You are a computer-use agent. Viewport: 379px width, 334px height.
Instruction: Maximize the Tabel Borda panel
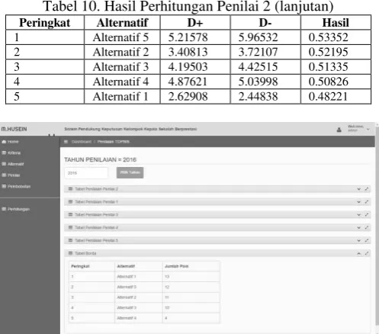(367, 253)
